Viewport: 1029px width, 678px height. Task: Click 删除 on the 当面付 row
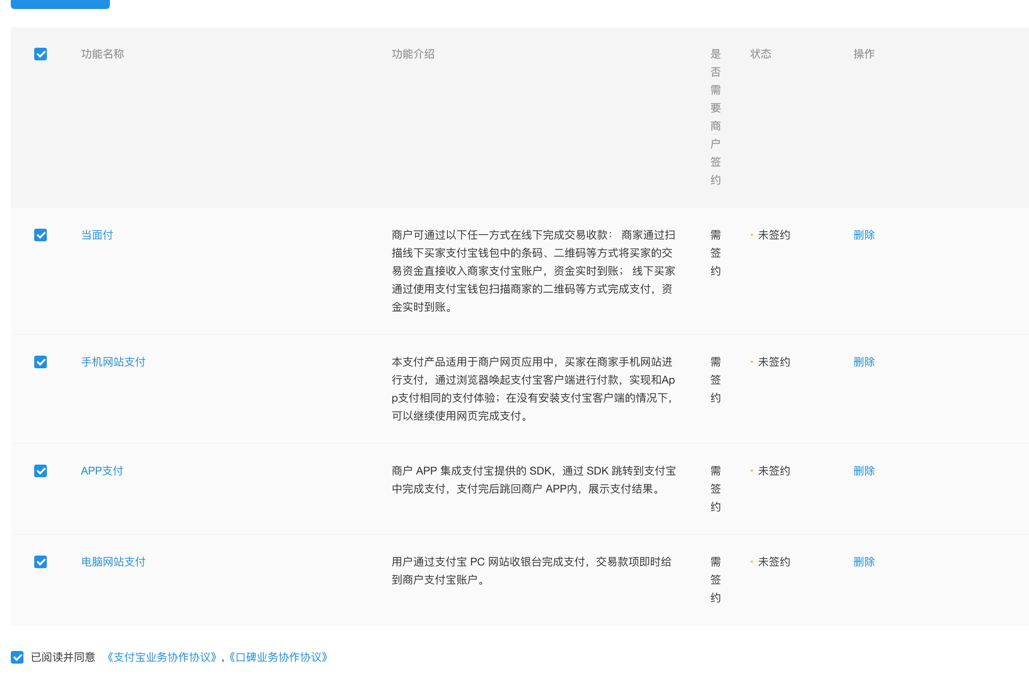[863, 235]
